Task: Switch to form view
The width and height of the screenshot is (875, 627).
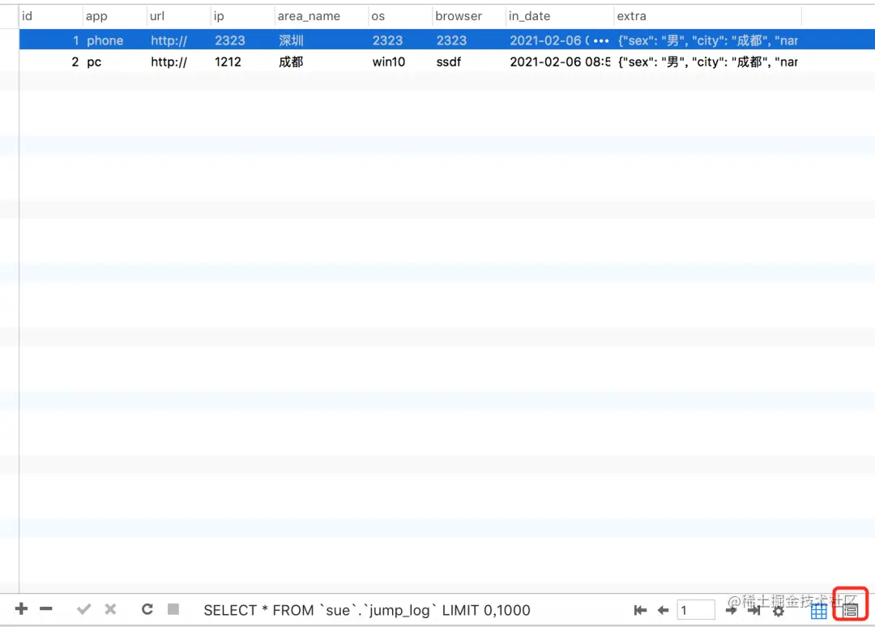Action: tap(851, 610)
